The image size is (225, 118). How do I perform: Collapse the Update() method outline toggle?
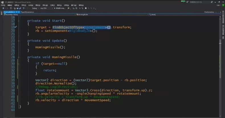(x=19, y=41)
